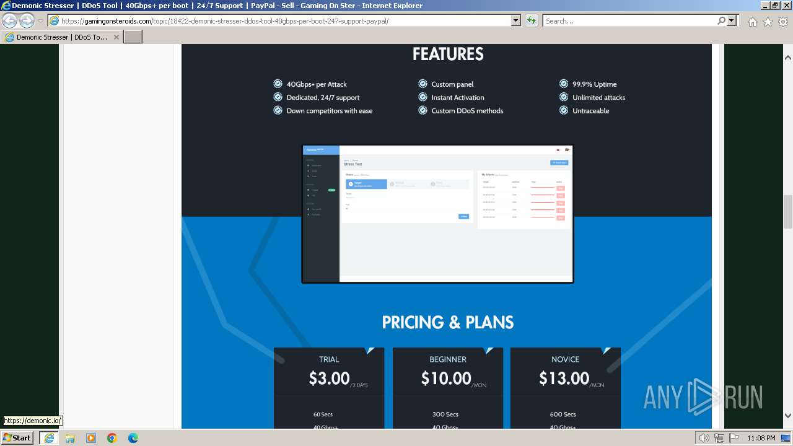Launch Microsoft Edge from the taskbar
This screenshot has height=446, width=793.
click(x=133, y=438)
